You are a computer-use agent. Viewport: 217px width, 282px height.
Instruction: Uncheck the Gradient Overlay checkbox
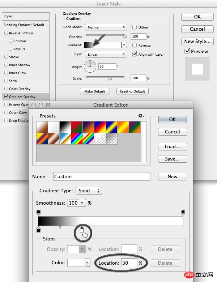coord(6,97)
